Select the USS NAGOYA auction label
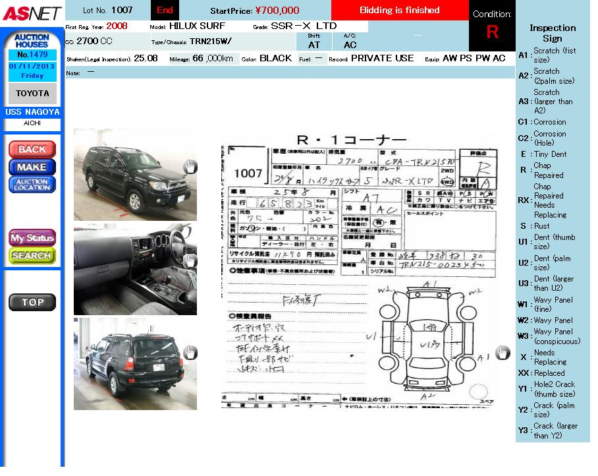The height and width of the screenshot is (476, 598). click(x=32, y=112)
